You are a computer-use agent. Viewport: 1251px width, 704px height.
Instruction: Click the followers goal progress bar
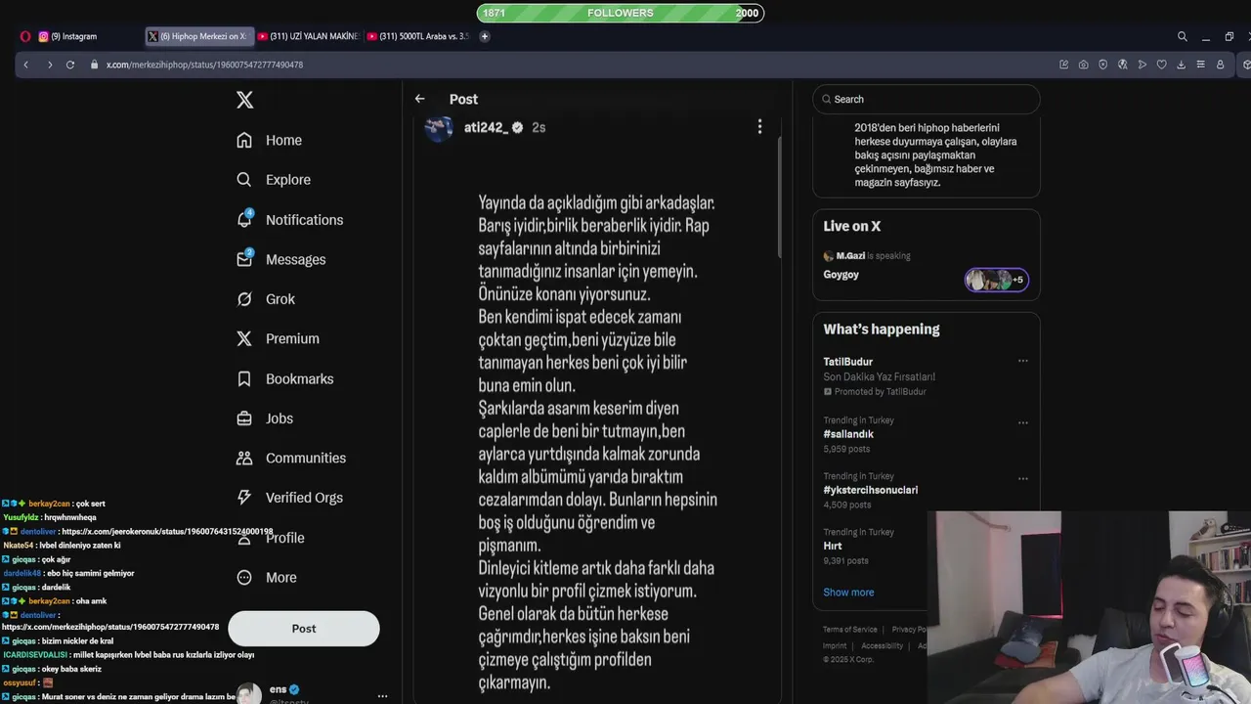(621, 13)
